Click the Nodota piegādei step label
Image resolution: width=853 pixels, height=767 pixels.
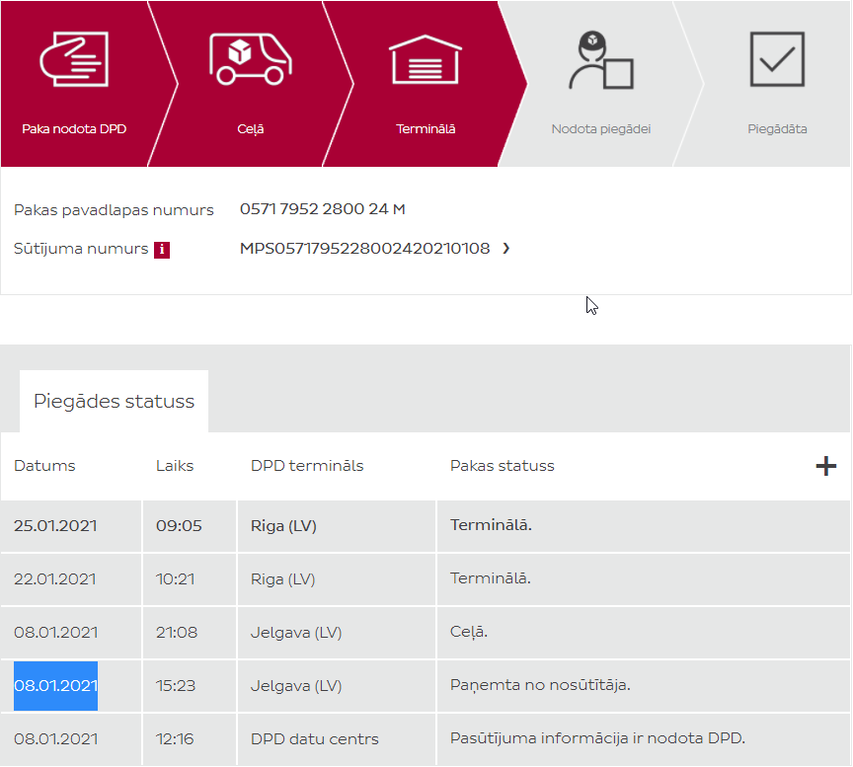click(601, 129)
